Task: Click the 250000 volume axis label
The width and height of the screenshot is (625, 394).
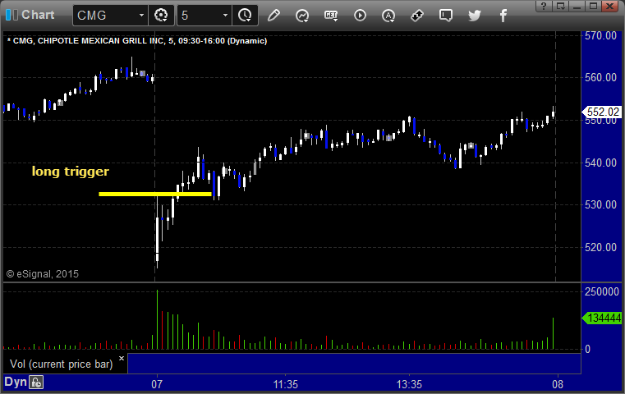Action: click(x=601, y=291)
